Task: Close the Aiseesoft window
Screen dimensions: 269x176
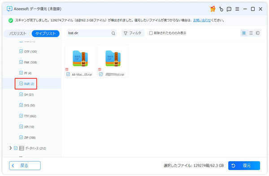Action: click(260, 9)
